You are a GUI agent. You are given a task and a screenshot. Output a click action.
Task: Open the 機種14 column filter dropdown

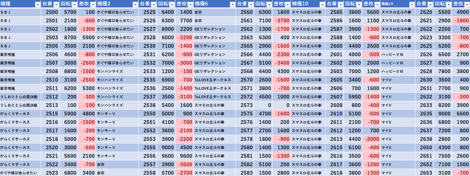[x=412, y=4]
